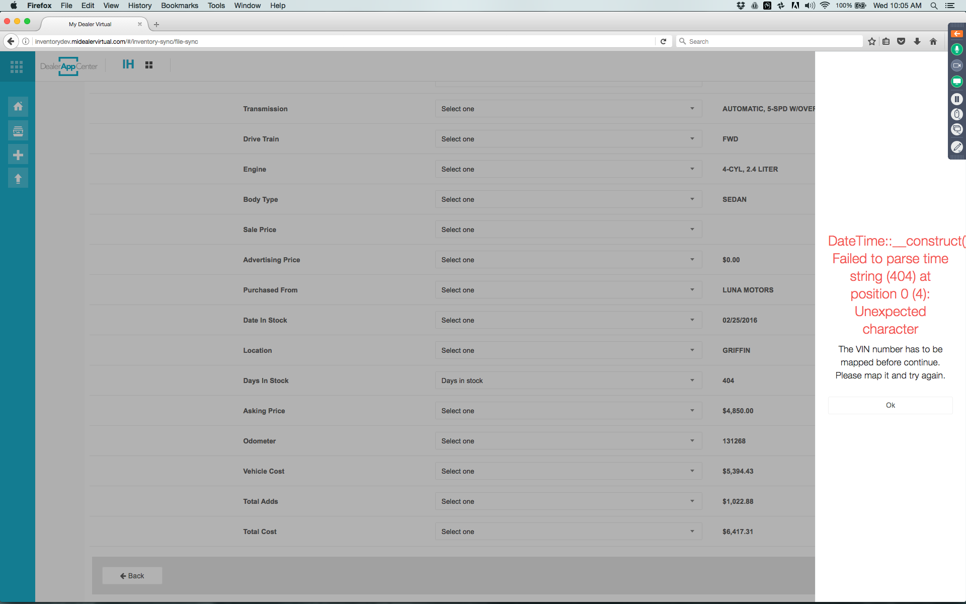Open the Firefox menu
This screenshot has width=966, height=604.
pos(39,6)
